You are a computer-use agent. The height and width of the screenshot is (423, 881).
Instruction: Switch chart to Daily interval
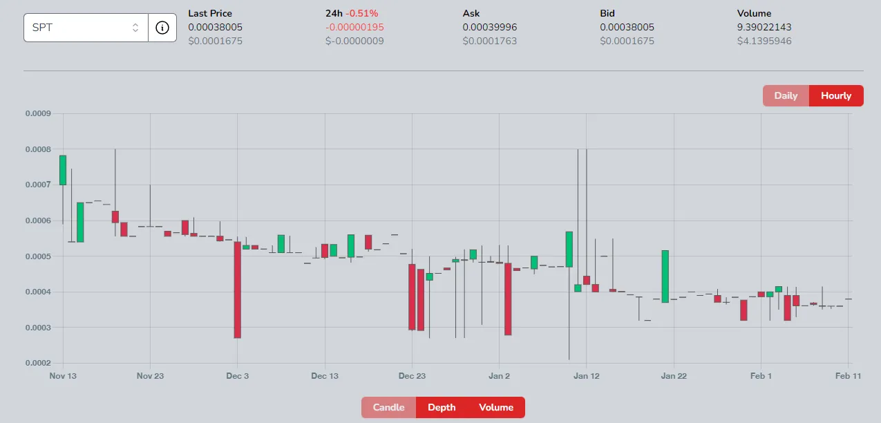tap(786, 96)
